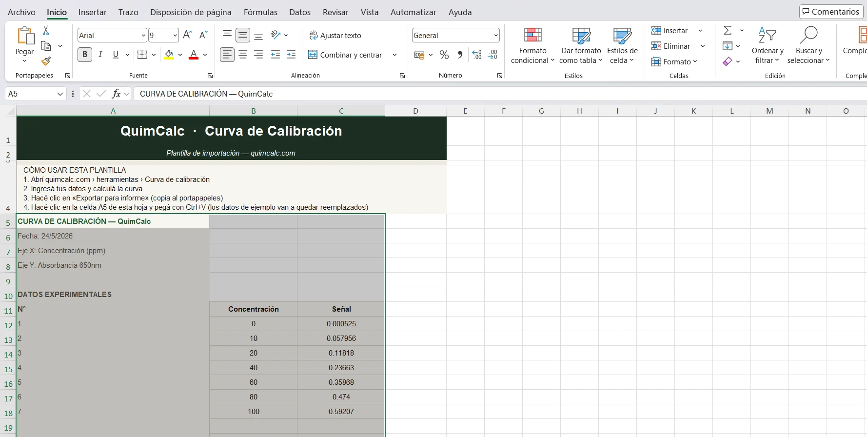867x437 pixels.
Task: Click the text orientation icon
Action: pos(276,35)
